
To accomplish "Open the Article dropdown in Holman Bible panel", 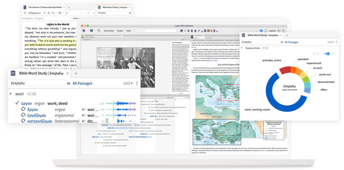I will click(76, 18).
